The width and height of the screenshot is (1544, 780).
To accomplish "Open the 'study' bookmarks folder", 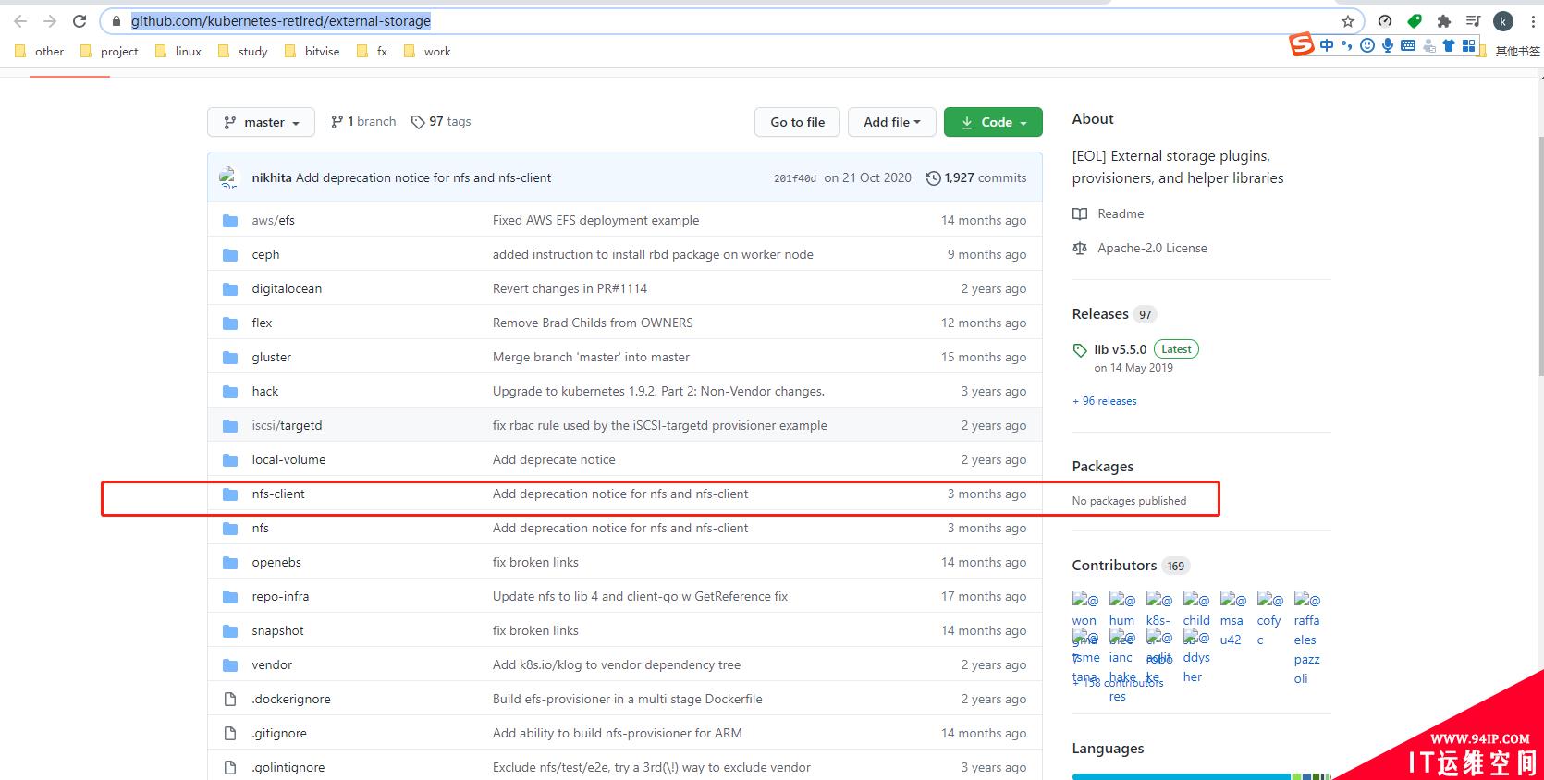I will (243, 51).
